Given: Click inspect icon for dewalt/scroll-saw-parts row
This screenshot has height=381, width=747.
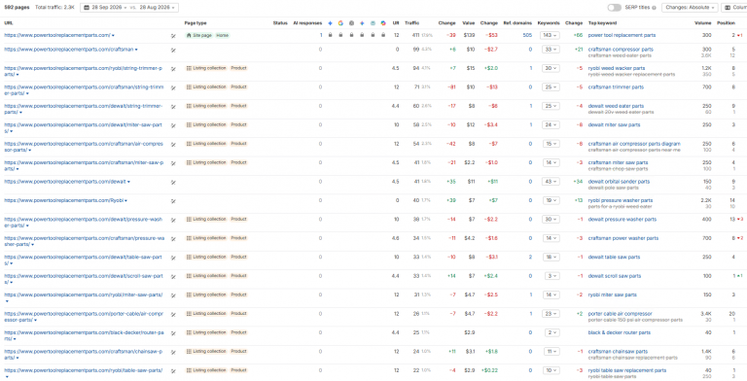Looking at the screenshot, I should click(x=173, y=276).
